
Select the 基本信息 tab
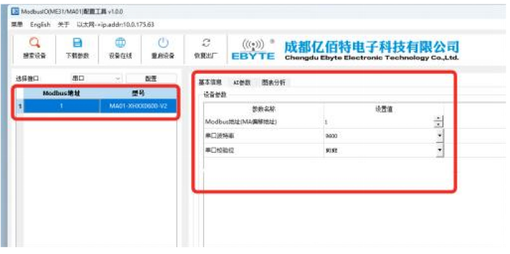[210, 82]
